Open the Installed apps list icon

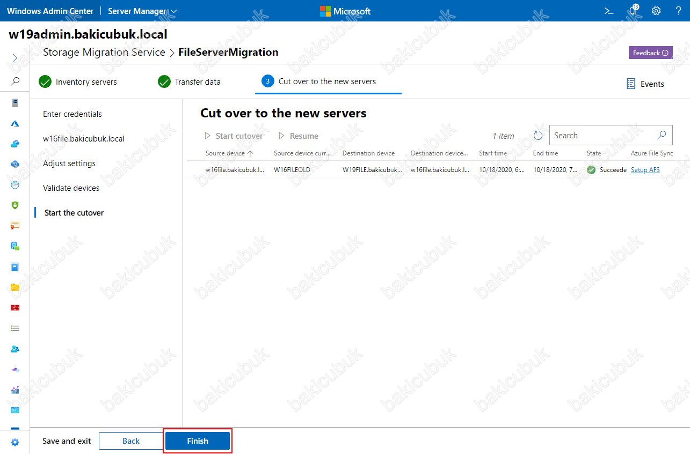point(15,328)
